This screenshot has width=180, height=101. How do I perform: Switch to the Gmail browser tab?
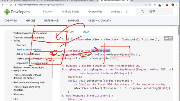coord(25,1)
